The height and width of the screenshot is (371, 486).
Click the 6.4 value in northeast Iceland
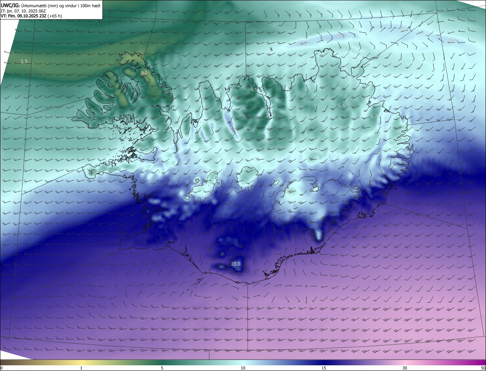341,105
